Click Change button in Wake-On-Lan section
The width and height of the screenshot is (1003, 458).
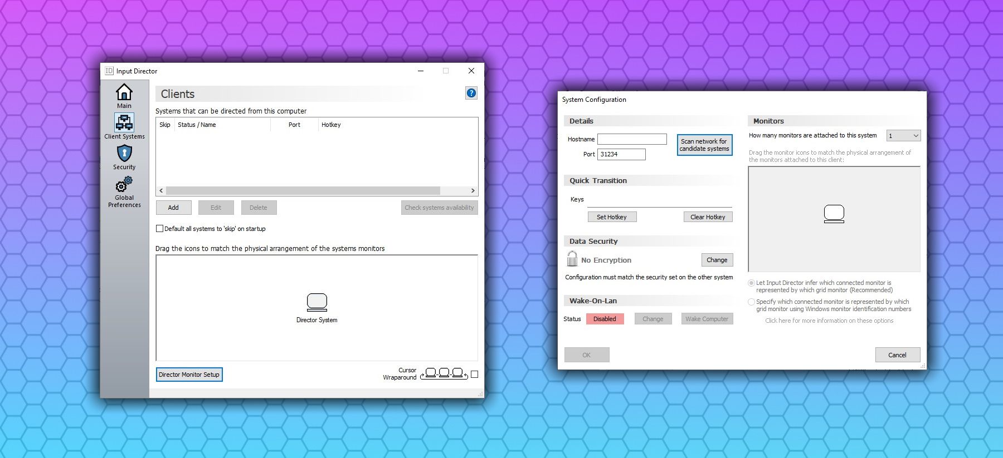pyautogui.click(x=653, y=319)
